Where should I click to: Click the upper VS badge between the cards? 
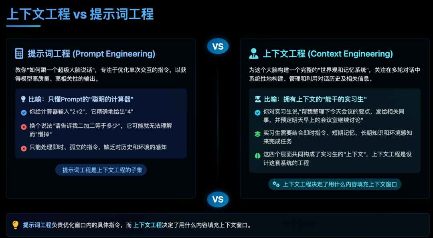tap(218, 46)
